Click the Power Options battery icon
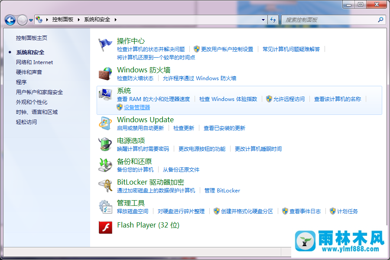The width and height of the screenshot is (390, 260). pos(105,144)
